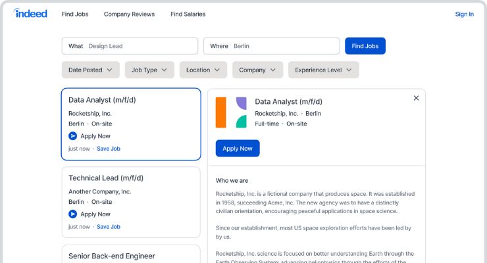Expand the Location filter
The image size is (487, 263).
pyautogui.click(x=203, y=70)
